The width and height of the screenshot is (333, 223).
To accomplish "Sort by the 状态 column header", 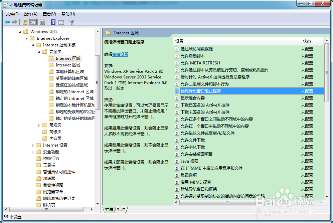I will coord(307,41).
